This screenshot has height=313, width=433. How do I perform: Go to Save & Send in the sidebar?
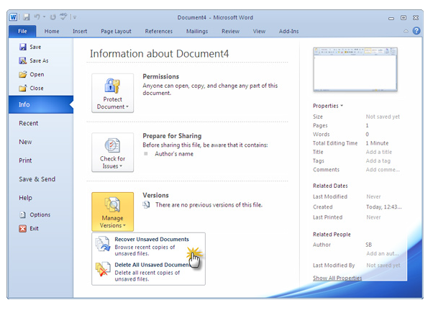(37, 179)
